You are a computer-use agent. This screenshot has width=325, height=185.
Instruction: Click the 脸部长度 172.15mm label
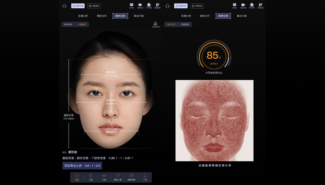coord(69,117)
